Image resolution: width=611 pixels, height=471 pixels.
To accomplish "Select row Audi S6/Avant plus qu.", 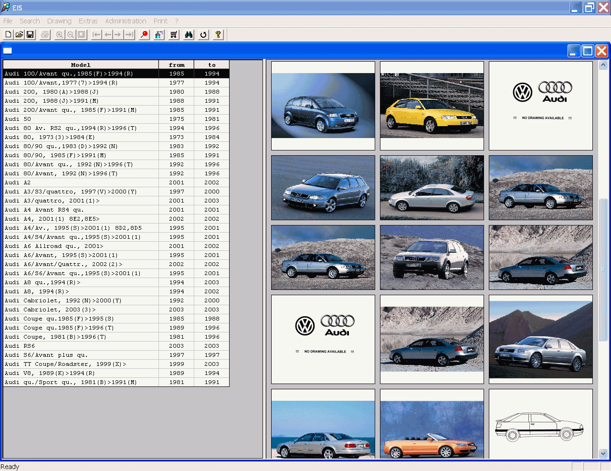I will [x=116, y=355].
